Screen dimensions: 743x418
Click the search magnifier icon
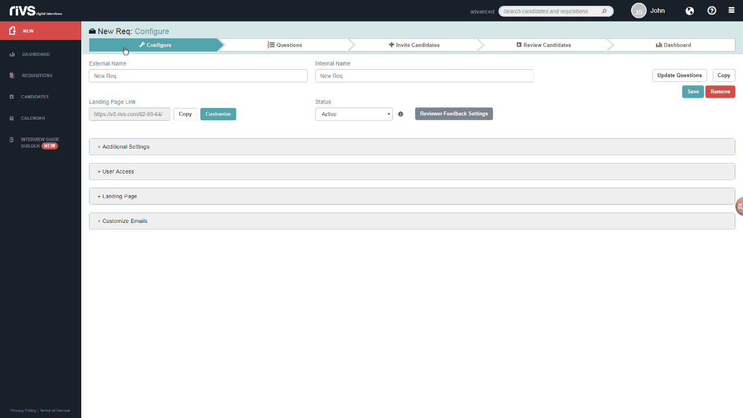pyautogui.click(x=604, y=11)
